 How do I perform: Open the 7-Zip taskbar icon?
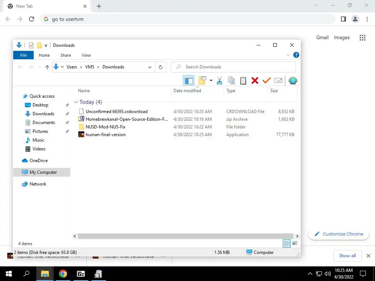(x=81, y=274)
